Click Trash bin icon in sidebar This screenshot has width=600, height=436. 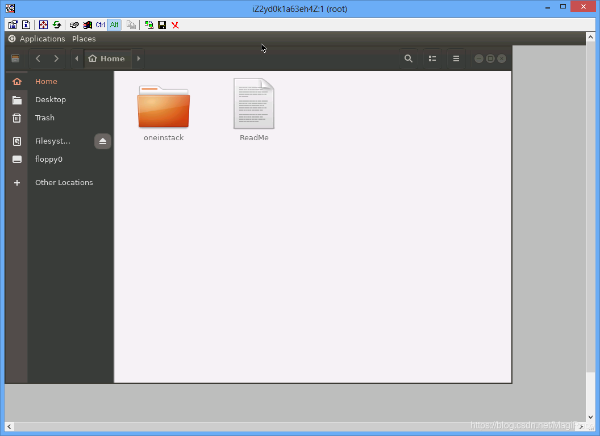coord(17,118)
